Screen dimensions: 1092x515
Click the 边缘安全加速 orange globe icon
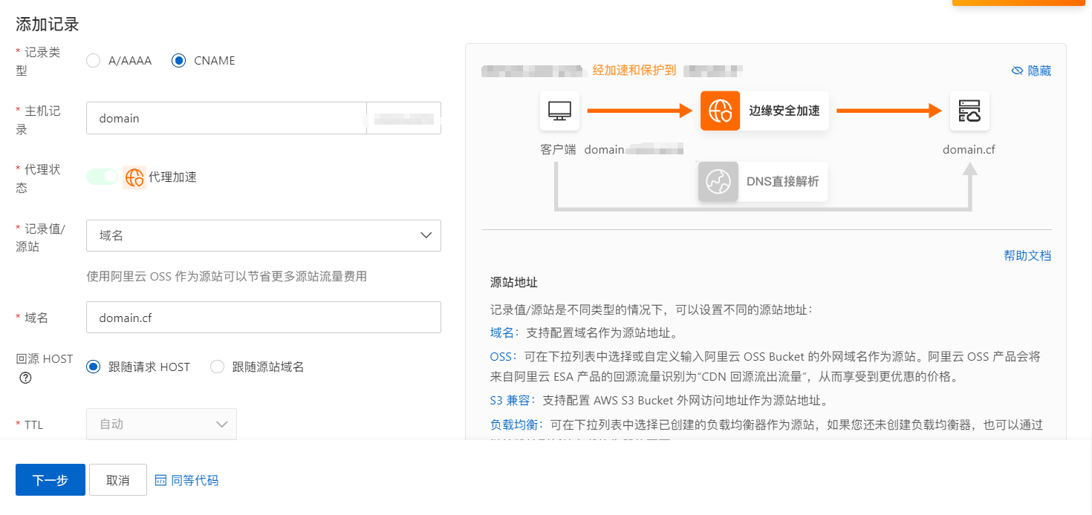pos(720,111)
